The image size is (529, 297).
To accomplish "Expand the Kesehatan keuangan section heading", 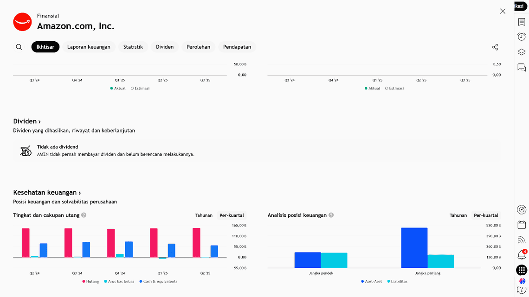I will coord(47,193).
